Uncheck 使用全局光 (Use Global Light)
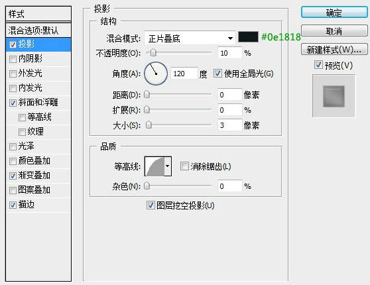Viewport: 370px width, 285px height. [x=217, y=74]
